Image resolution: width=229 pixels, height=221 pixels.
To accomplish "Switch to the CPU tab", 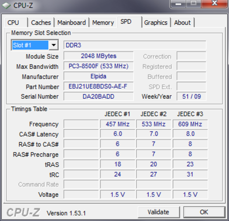I will pos(16,22).
